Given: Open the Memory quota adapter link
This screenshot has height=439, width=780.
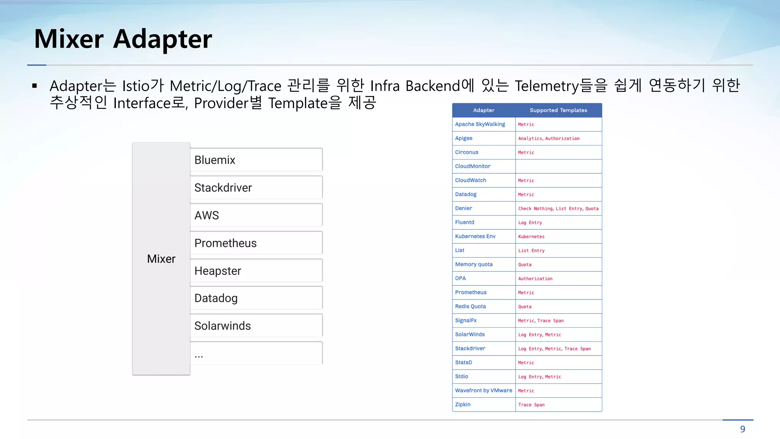Looking at the screenshot, I should click(474, 264).
